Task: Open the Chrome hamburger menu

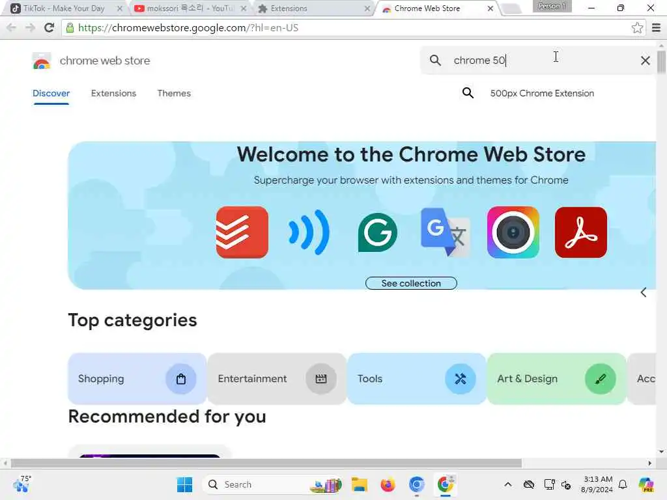Action: pyautogui.click(x=657, y=28)
